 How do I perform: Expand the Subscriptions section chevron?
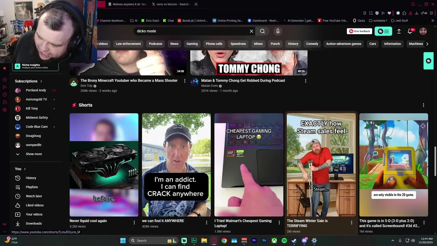(41, 81)
